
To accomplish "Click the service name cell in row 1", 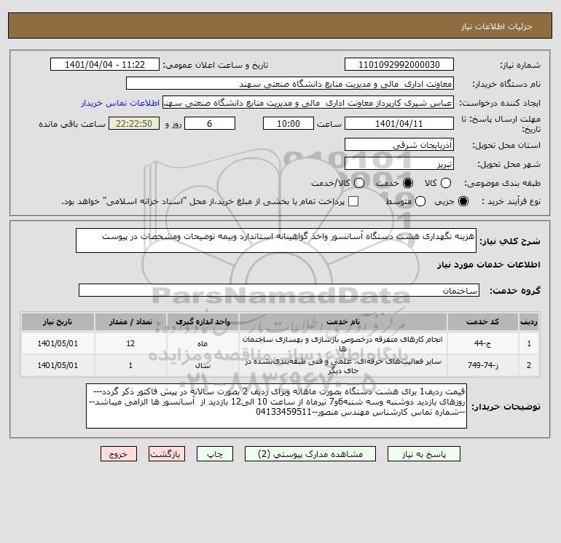I will (343, 343).
